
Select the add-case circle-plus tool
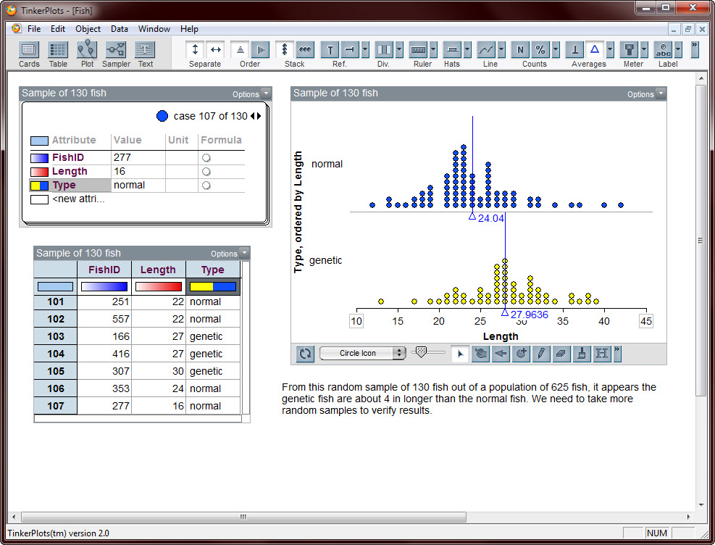pos(521,354)
